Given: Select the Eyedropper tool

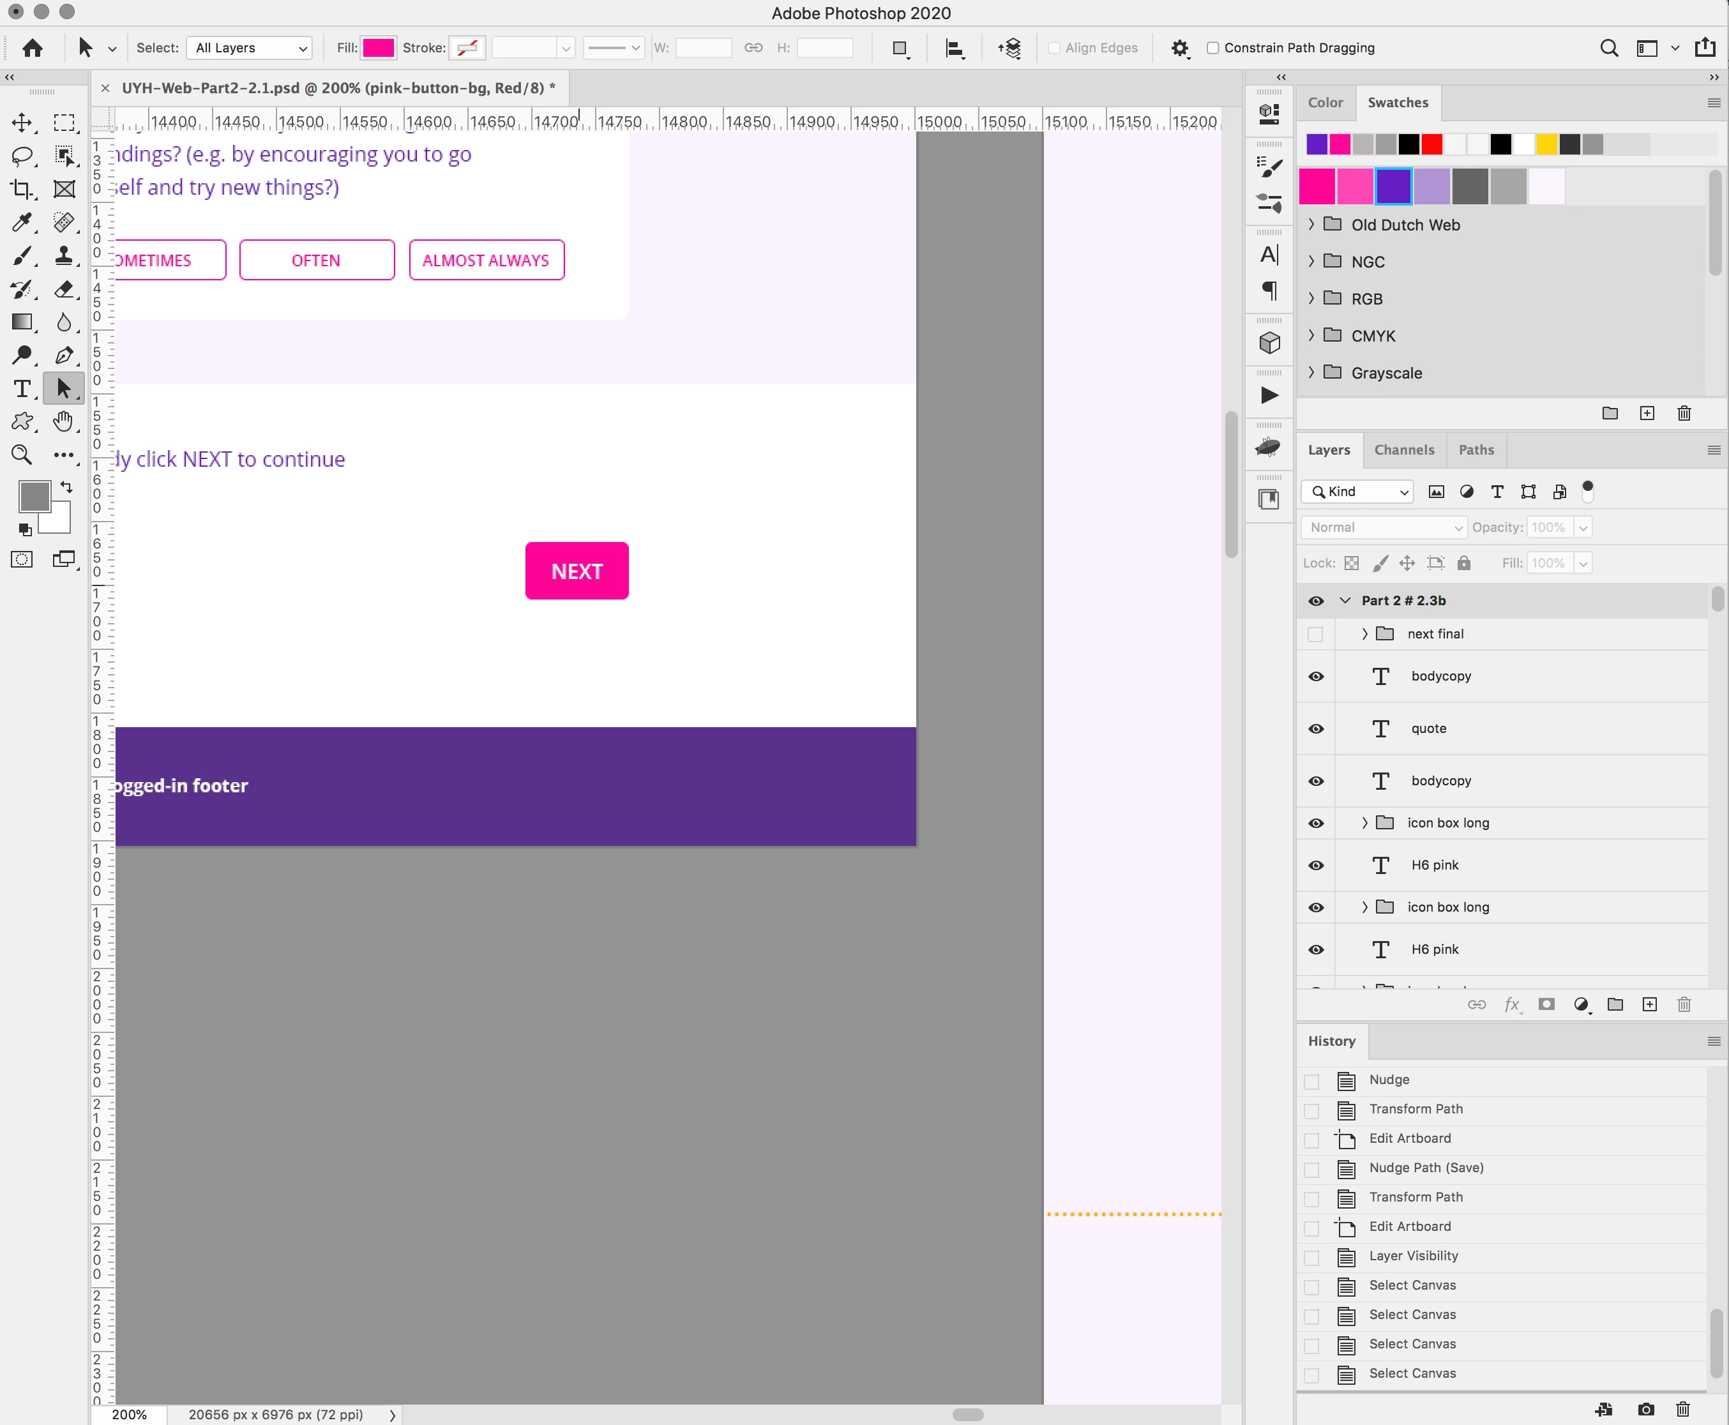Looking at the screenshot, I should tap(22, 222).
